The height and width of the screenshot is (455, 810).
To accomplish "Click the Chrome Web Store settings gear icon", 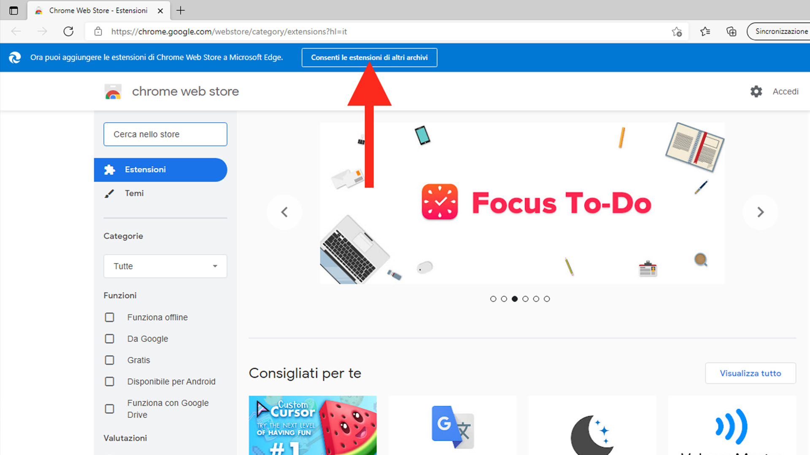I will [x=756, y=91].
